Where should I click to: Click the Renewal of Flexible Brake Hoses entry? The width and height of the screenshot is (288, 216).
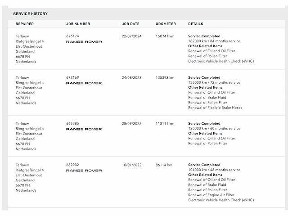[215, 108]
